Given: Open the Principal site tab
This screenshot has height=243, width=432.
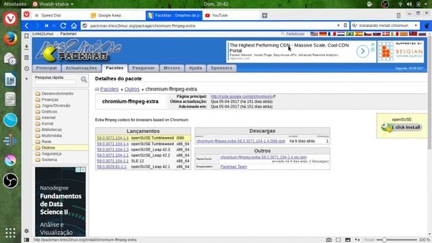Looking at the screenshot, I should [47, 68].
